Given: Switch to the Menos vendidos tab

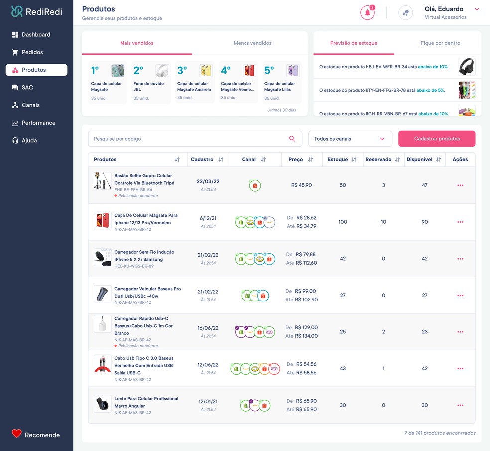Looking at the screenshot, I should (x=252, y=43).
